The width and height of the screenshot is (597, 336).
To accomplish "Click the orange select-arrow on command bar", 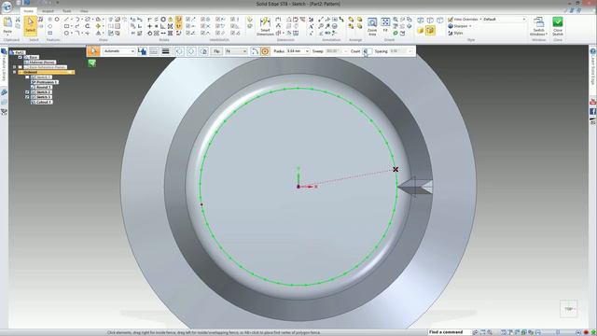I will click(x=93, y=51).
